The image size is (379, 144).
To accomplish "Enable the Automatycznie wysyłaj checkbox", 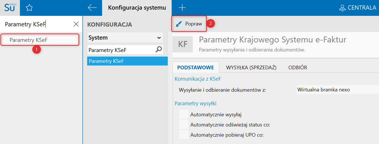I will click(x=184, y=115).
